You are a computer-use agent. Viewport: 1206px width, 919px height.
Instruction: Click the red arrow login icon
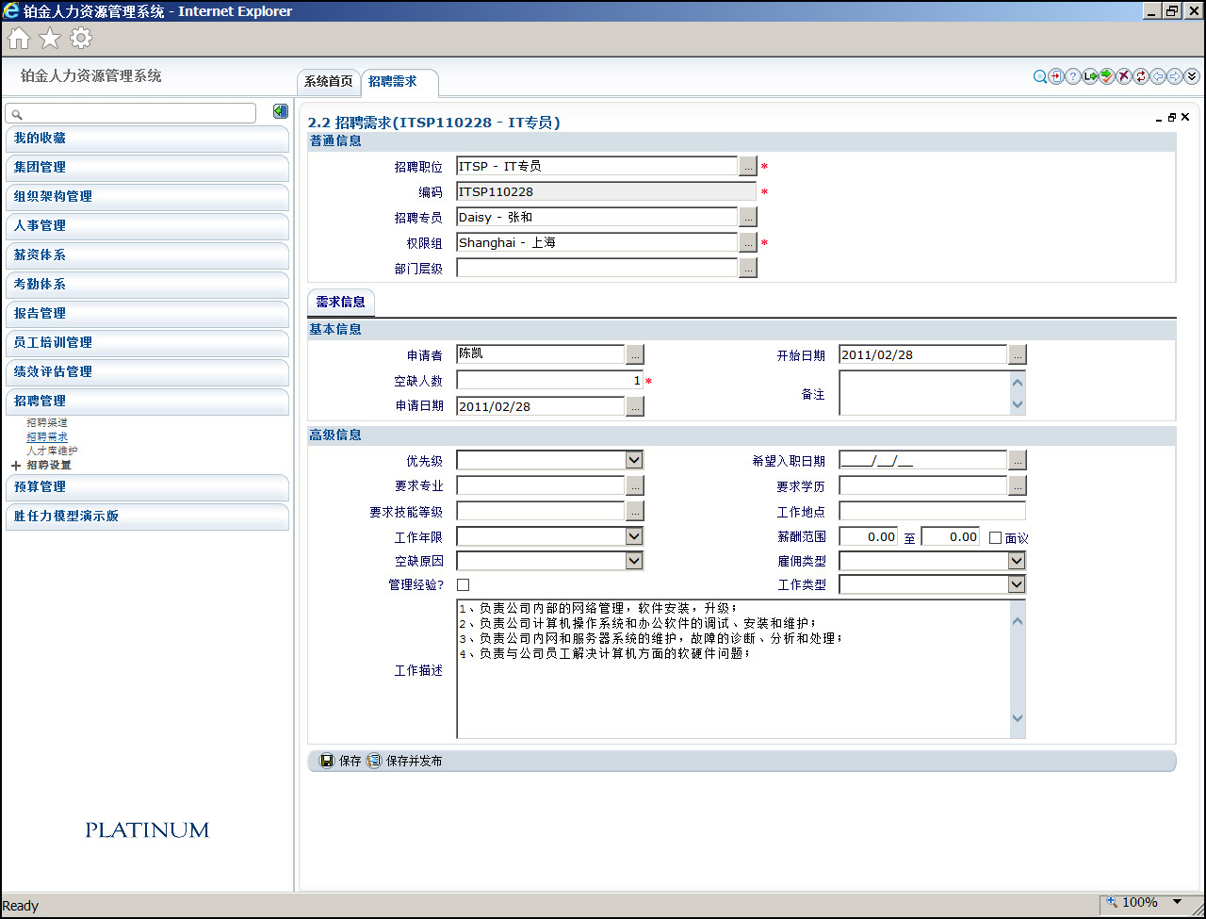[x=1056, y=77]
